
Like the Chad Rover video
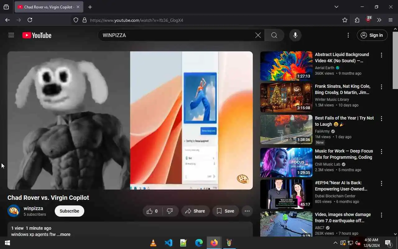(152, 211)
